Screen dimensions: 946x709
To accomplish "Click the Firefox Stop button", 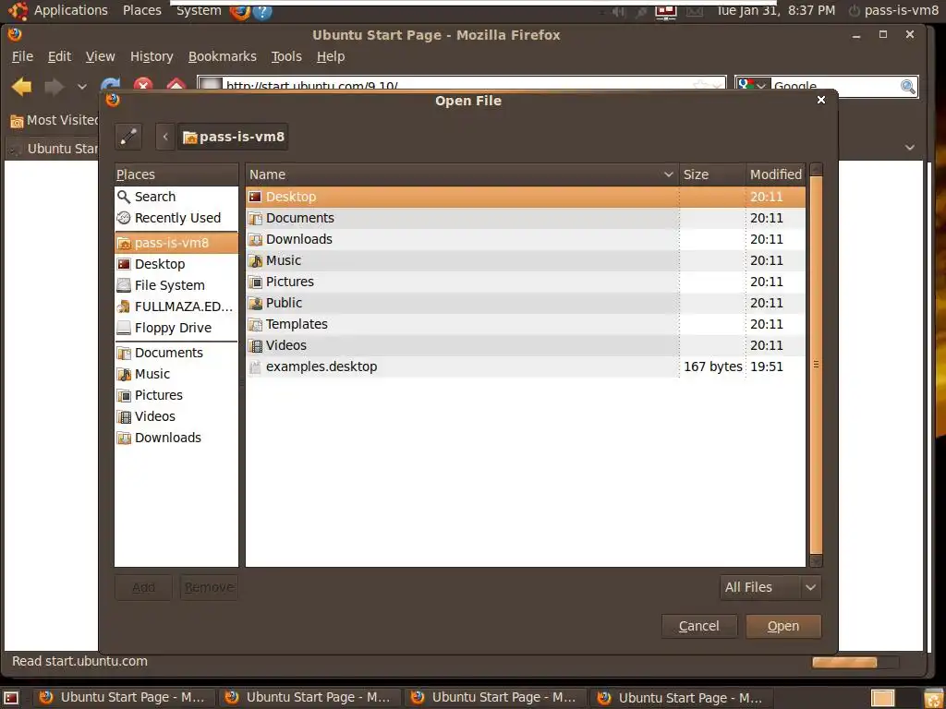I will tap(143, 86).
